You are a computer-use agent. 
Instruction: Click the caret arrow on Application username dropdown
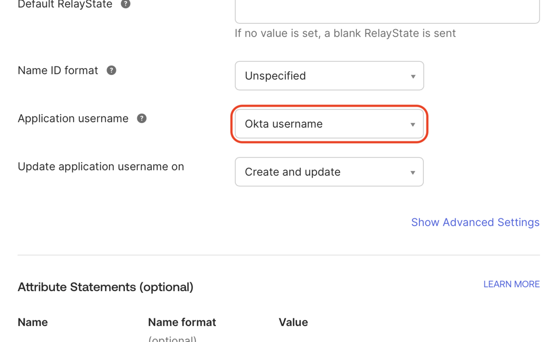413,124
